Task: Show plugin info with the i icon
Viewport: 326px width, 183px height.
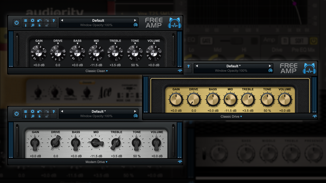Action: 25,25
